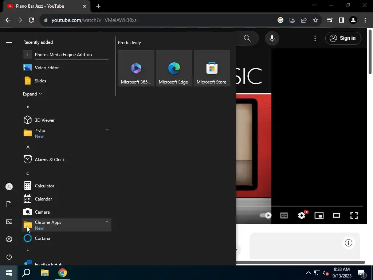
Task: Open the muted volume tray icon
Action: (x=326, y=273)
